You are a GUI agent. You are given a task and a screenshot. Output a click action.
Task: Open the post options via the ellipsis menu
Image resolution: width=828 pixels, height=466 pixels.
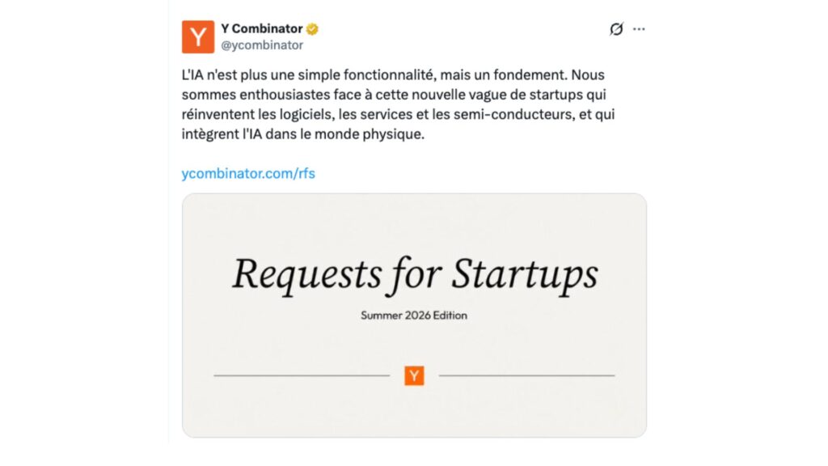(x=639, y=28)
